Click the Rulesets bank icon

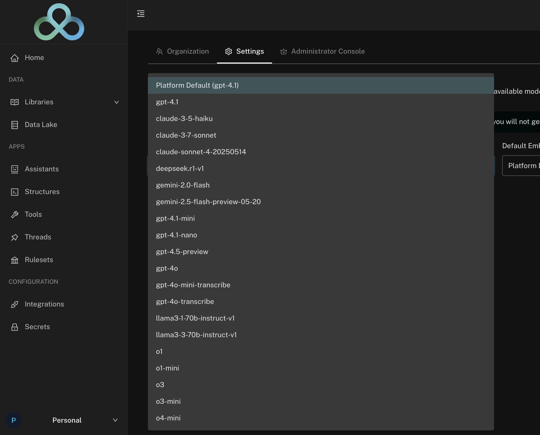pyautogui.click(x=15, y=260)
